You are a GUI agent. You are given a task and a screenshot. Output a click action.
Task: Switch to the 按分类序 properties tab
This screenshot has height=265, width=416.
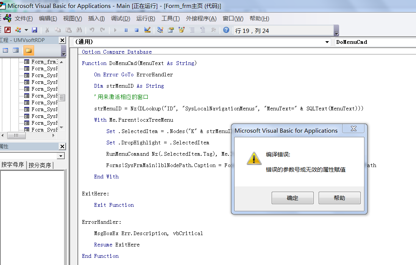pos(40,165)
